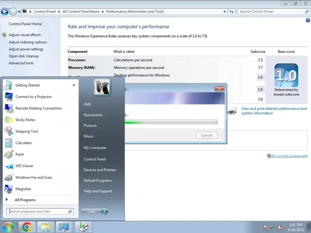Launch the Sticky Notes icon

coord(9,120)
